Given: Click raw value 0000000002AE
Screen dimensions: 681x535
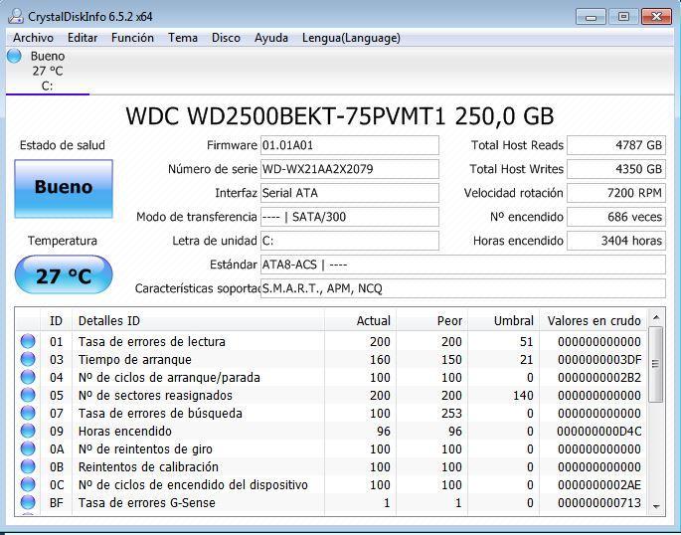Looking at the screenshot, I should coord(599,484).
